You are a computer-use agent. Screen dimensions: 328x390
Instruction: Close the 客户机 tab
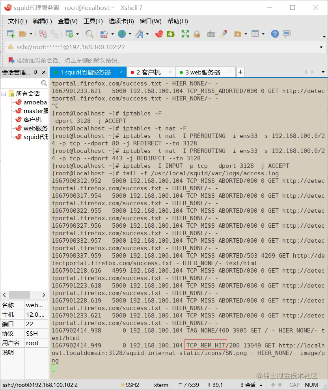click(x=170, y=72)
